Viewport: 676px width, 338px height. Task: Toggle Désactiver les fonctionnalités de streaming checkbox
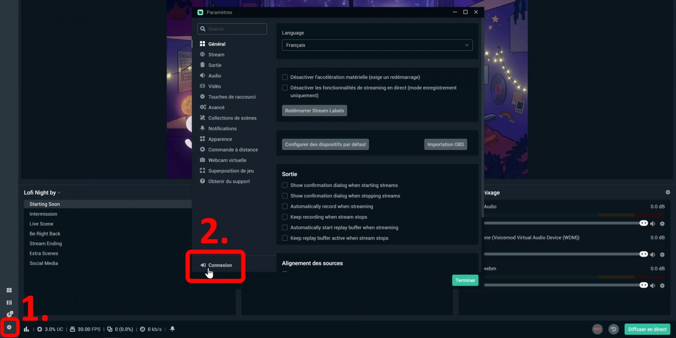[x=285, y=88]
